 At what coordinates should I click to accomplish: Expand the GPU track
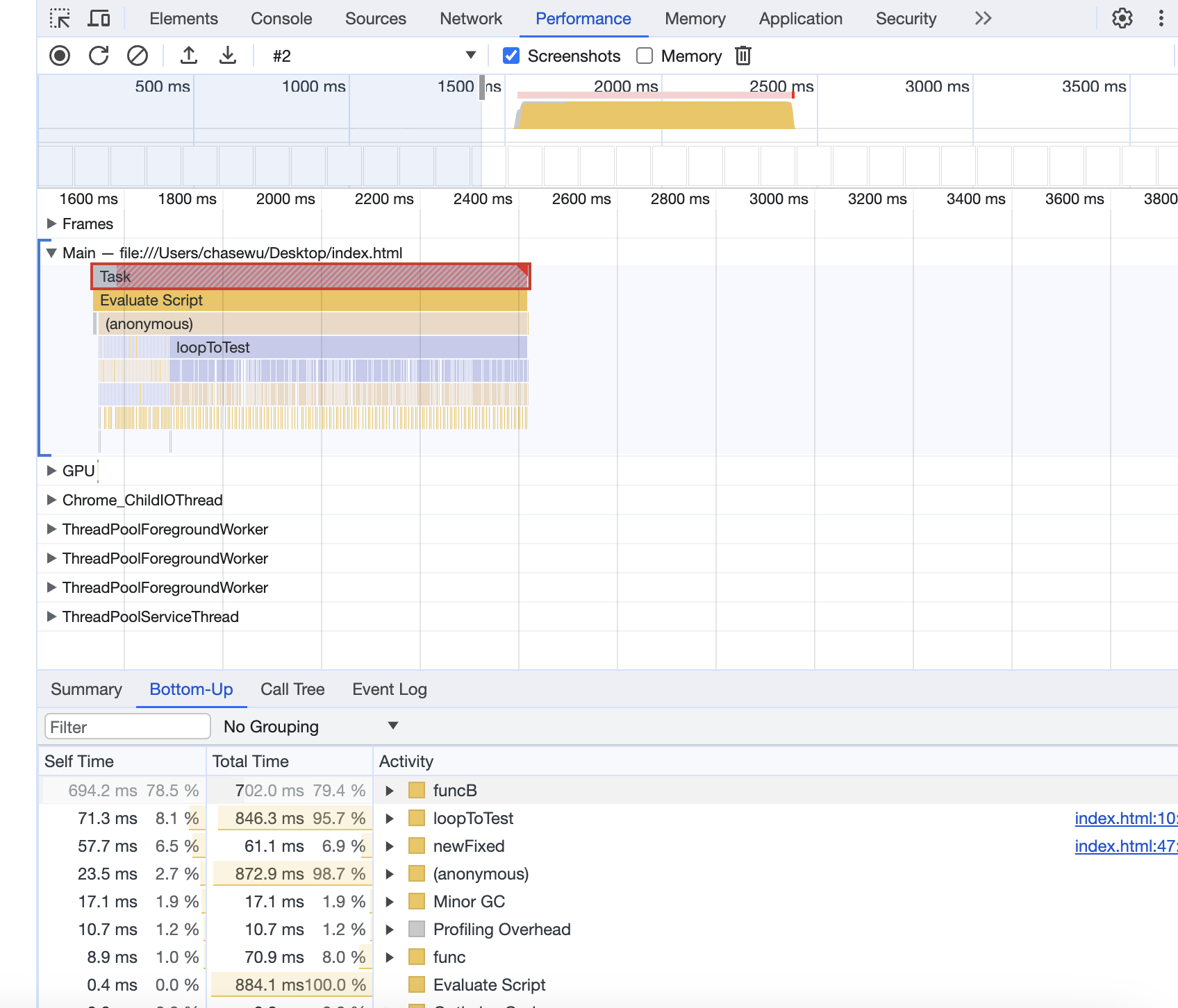pyautogui.click(x=51, y=471)
